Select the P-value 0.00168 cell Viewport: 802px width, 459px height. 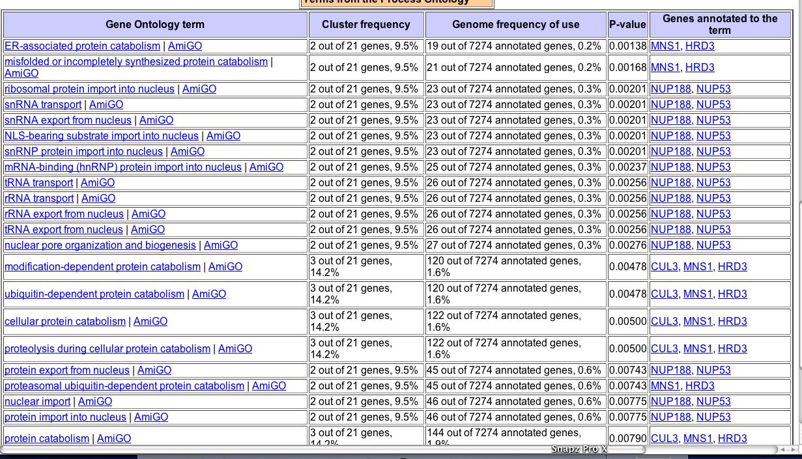(628, 68)
